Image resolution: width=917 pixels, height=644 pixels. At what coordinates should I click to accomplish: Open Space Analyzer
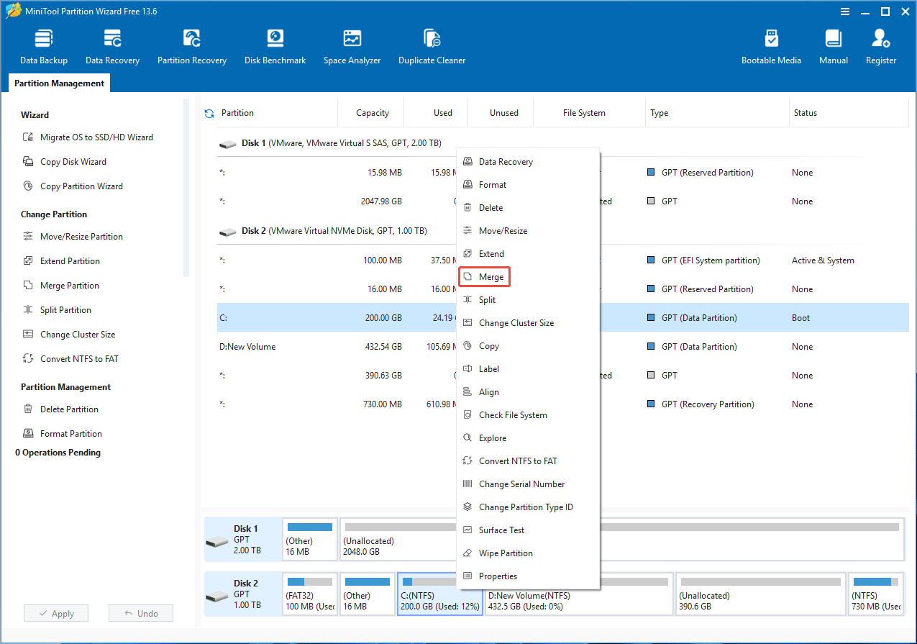point(352,47)
